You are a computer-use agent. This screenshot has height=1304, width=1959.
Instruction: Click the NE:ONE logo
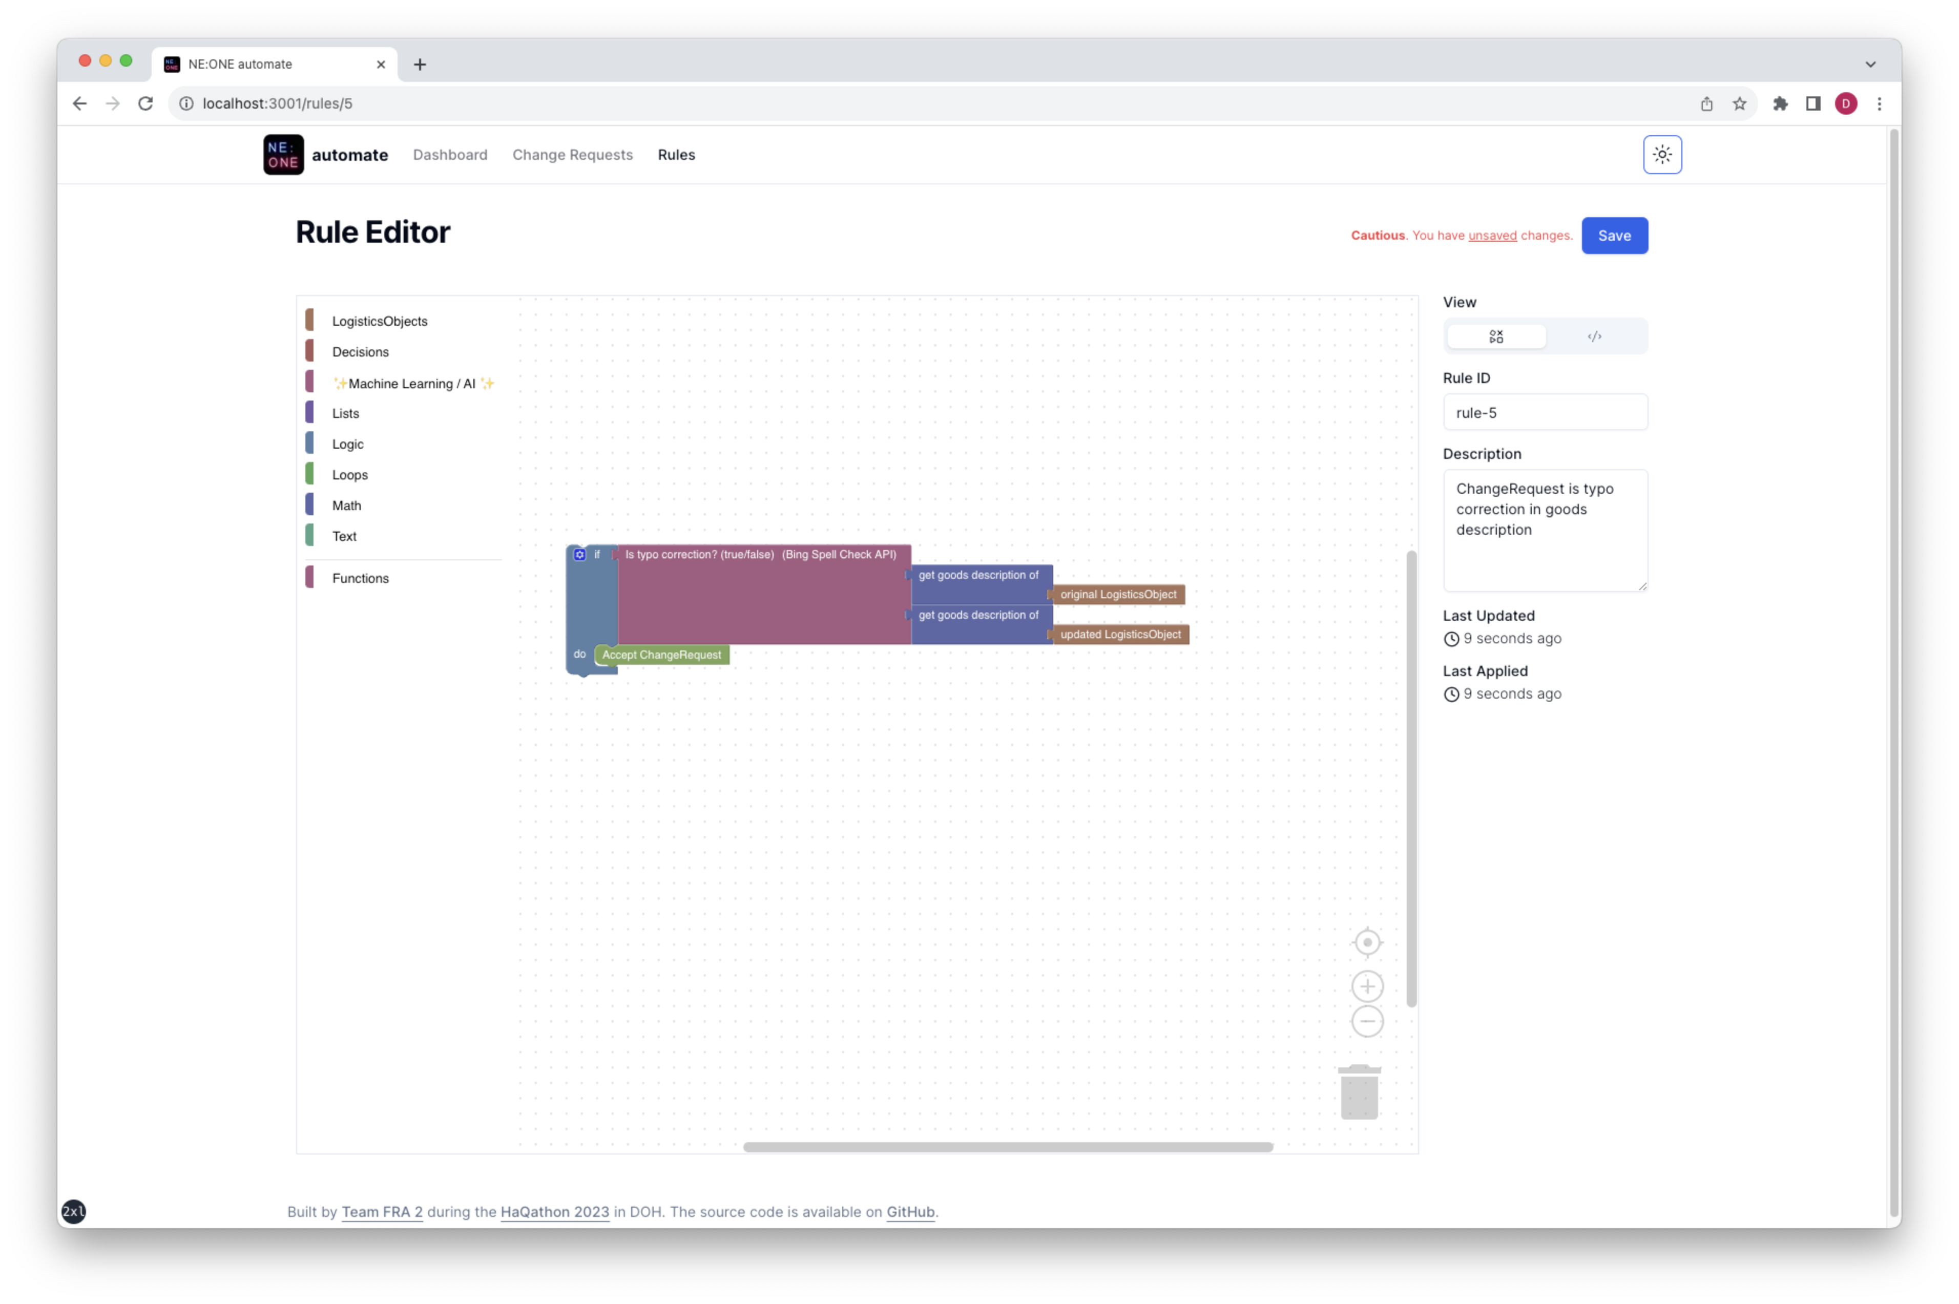[284, 155]
